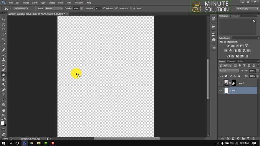Viewport: 260px width, 146px height.
Task: Toggle lock position icon
Action: click(235, 76)
